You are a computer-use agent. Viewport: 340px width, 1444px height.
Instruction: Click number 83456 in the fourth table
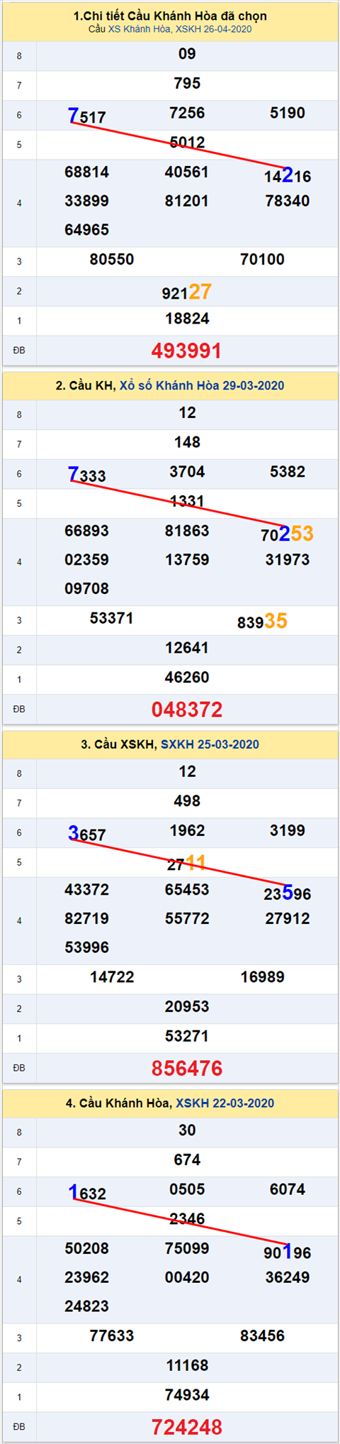[x=262, y=1336]
